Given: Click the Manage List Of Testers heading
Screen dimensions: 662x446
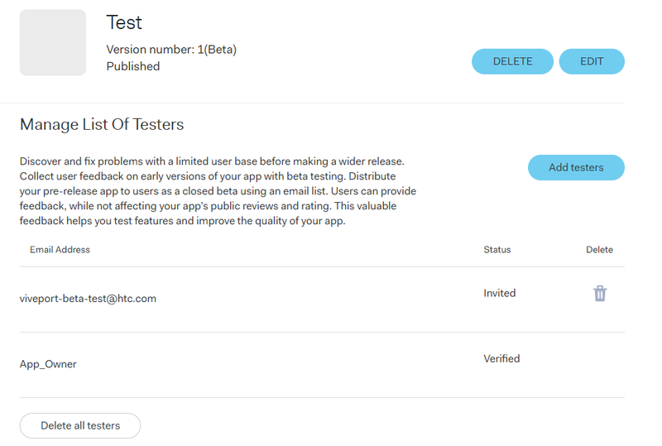Looking at the screenshot, I should tap(102, 125).
